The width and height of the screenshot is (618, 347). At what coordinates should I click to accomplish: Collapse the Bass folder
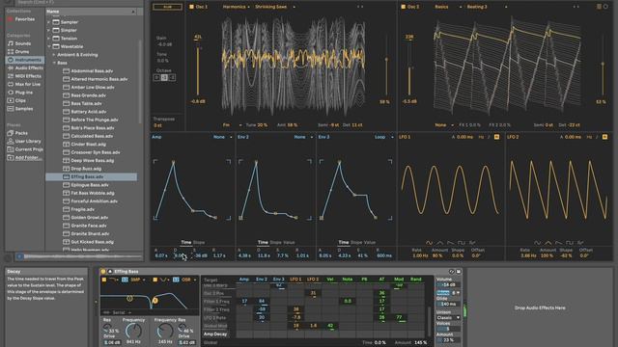[x=54, y=63]
